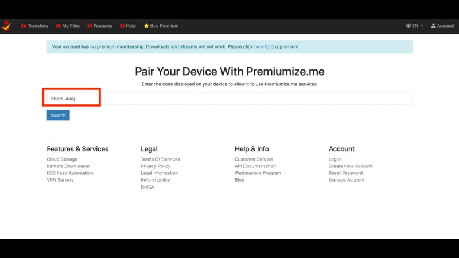Screen dimensions: 459x258
Task: Visit the API Documentation link
Action: tap(255, 166)
